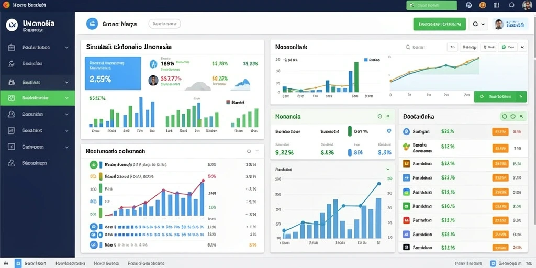Click the magnifier icon in Nosoonlark panel
This screenshot has width=536, height=268.
point(408,47)
